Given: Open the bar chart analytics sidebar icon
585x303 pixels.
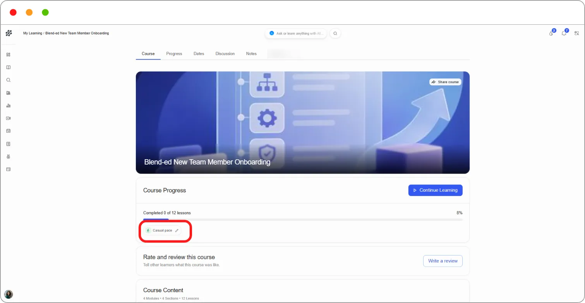Looking at the screenshot, I should pyautogui.click(x=9, y=106).
